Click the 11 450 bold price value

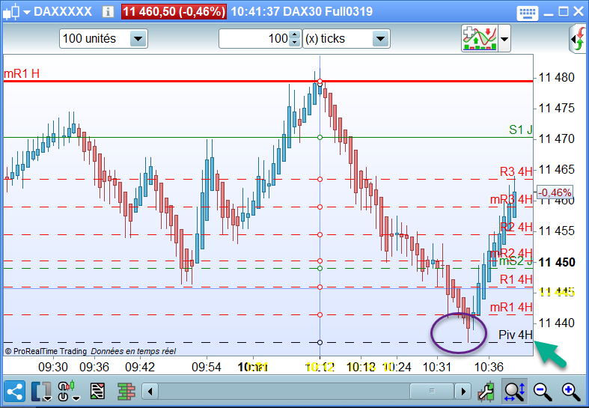point(557,262)
